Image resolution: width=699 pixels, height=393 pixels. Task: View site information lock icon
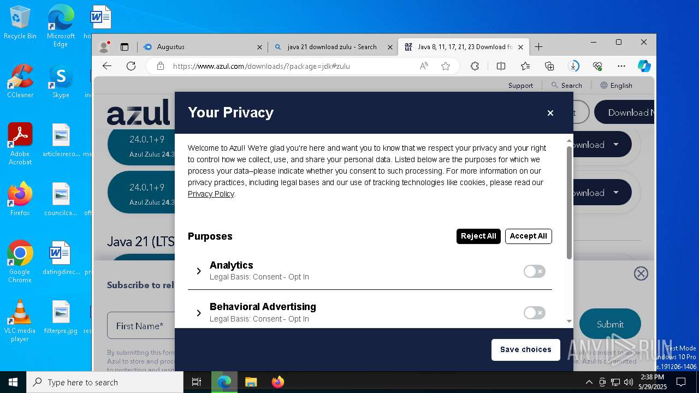(x=161, y=66)
